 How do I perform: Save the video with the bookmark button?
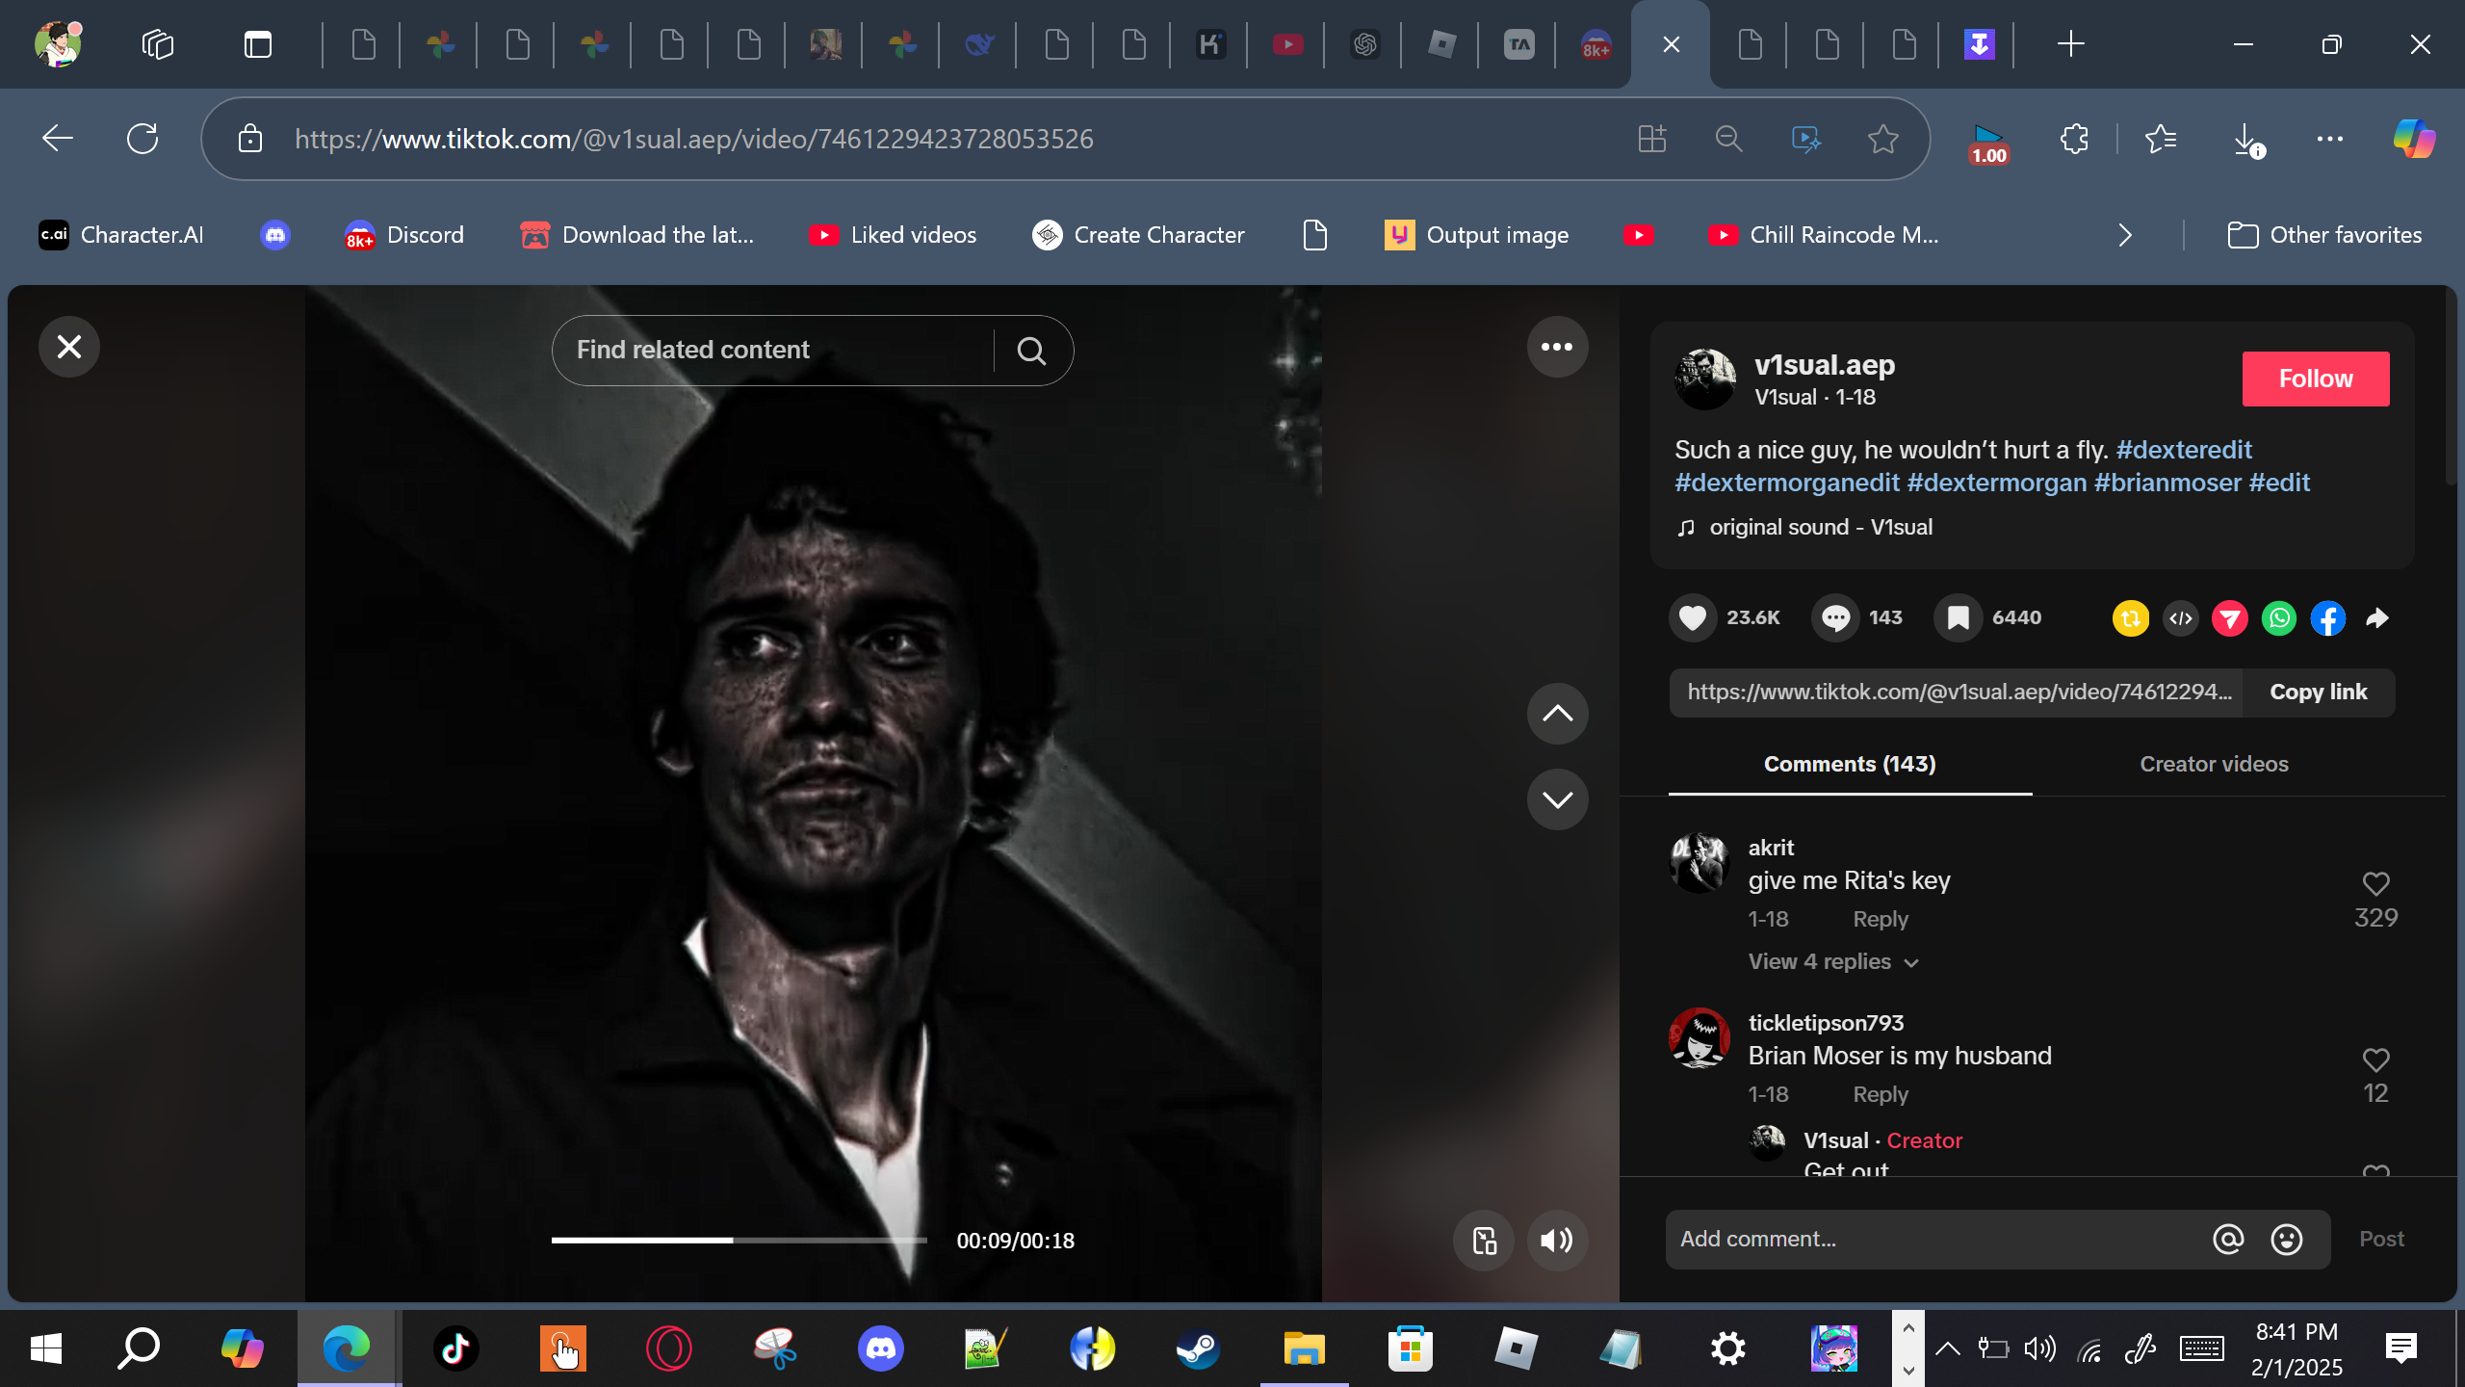1958,618
